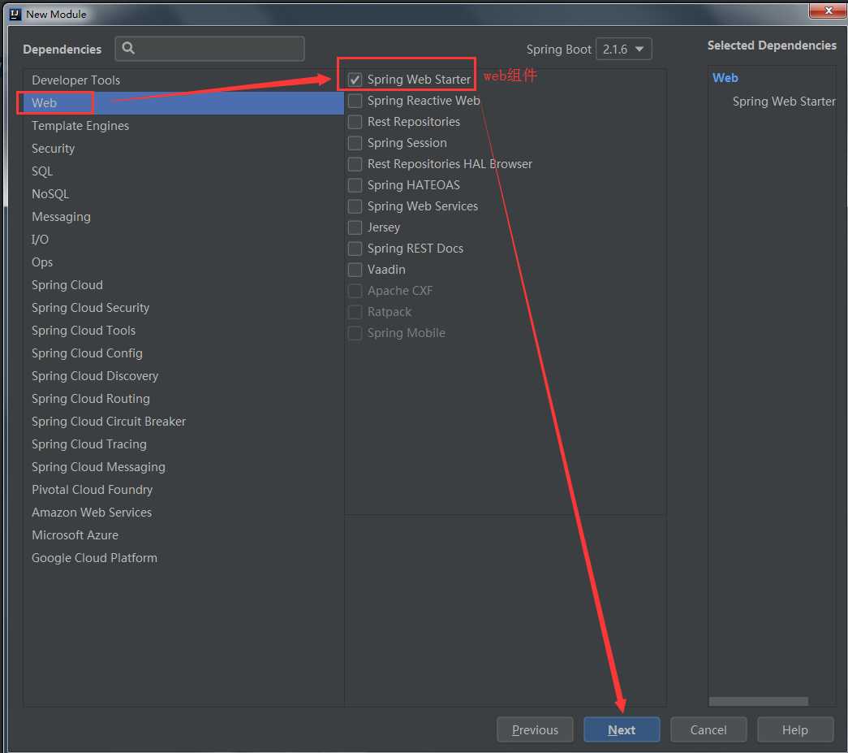Screen dimensions: 848x753
Task: Choose Spring Cloud Config category
Action: tap(183, 353)
